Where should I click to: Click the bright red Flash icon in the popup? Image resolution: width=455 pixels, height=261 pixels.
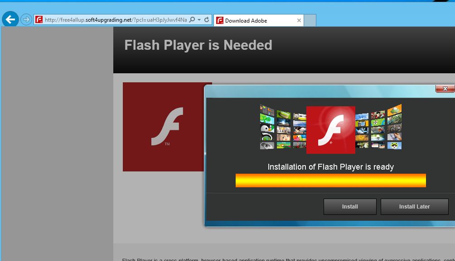click(x=331, y=130)
